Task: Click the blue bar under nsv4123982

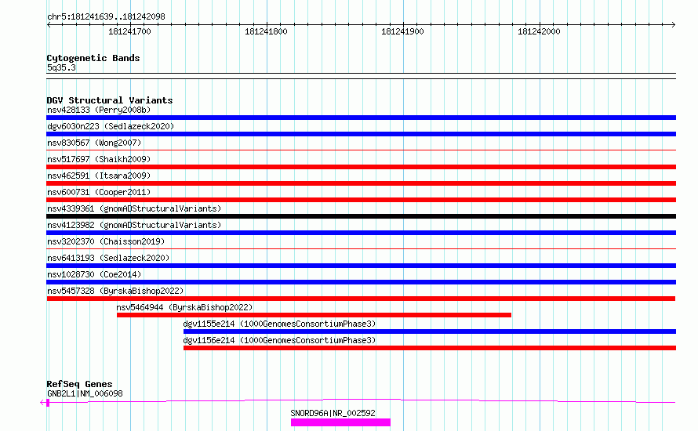Action: pyautogui.click(x=361, y=233)
